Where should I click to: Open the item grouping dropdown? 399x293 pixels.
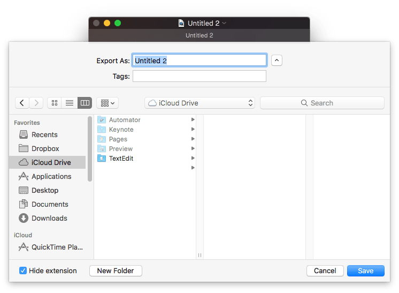108,103
